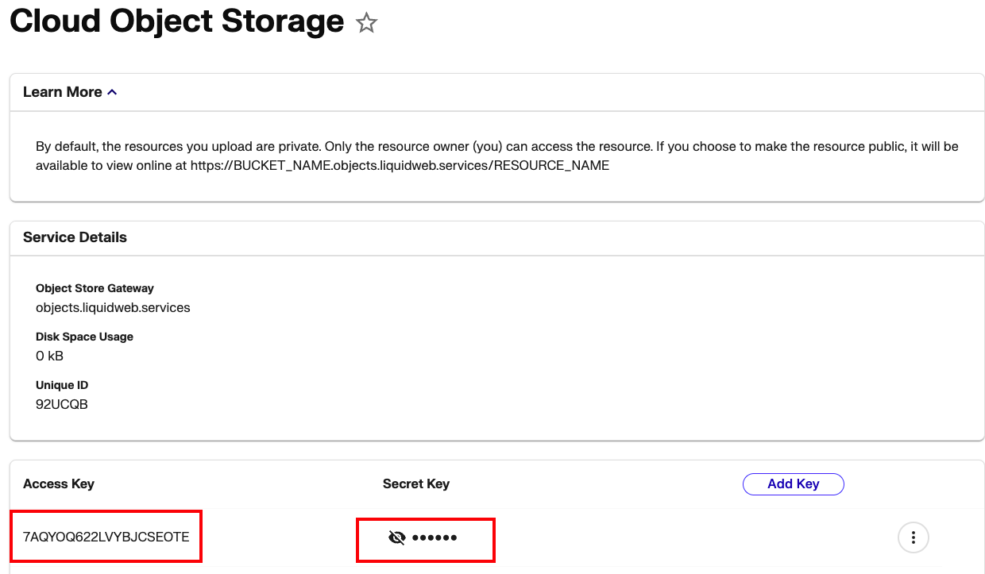Click the masked secret key dots
This screenshot has height=574, width=985.
click(x=435, y=538)
